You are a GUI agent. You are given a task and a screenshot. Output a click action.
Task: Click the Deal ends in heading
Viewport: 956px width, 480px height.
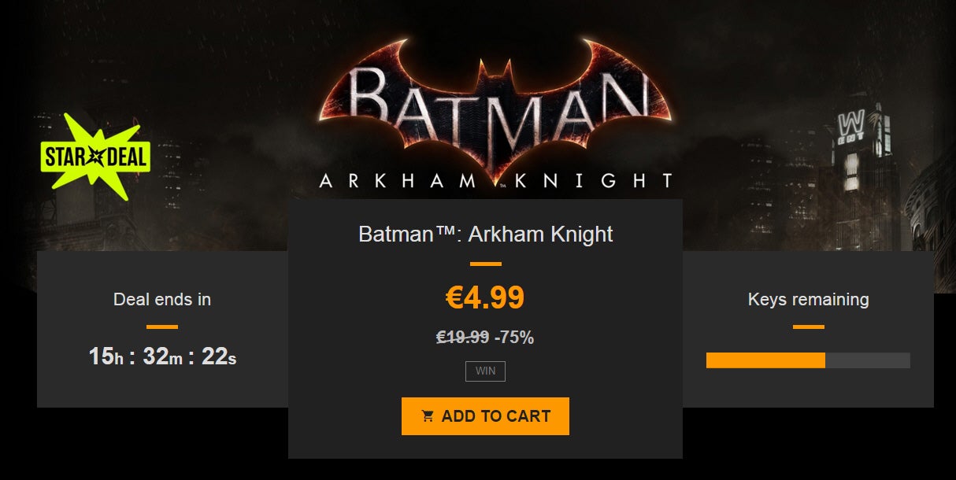point(162,300)
